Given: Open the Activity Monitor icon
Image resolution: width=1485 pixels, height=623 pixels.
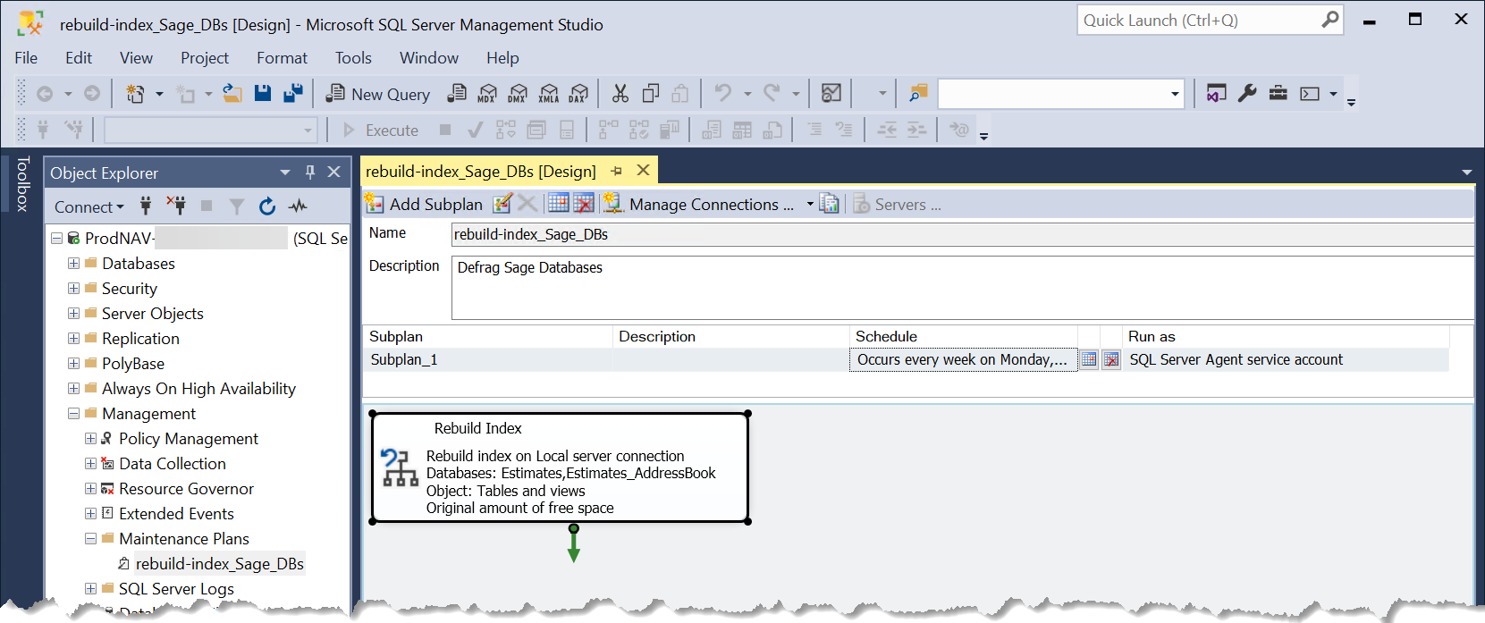Looking at the screenshot, I should click(x=831, y=93).
